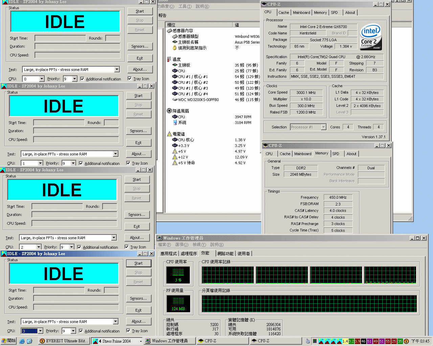Click the 49 temperature tray icon
The height and width of the screenshot is (346, 433).
pos(375,341)
